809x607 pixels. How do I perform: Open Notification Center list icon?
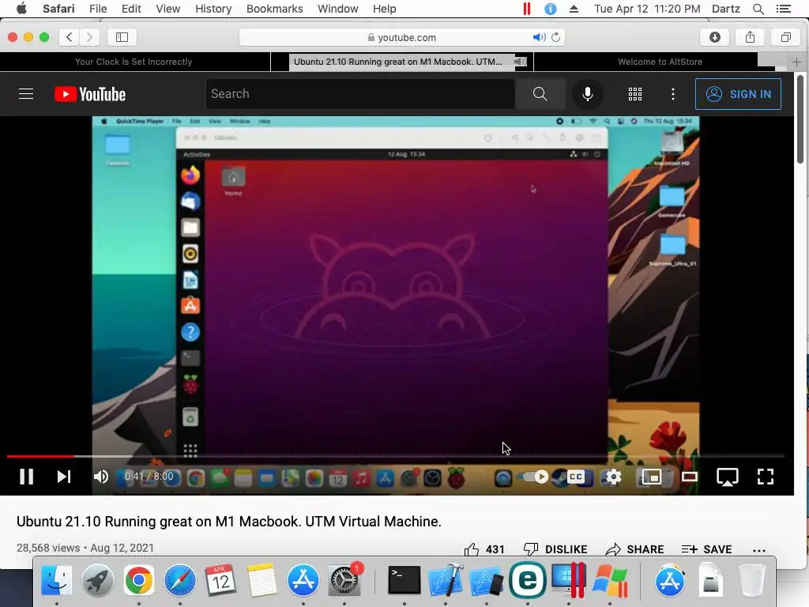click(783, 9)
